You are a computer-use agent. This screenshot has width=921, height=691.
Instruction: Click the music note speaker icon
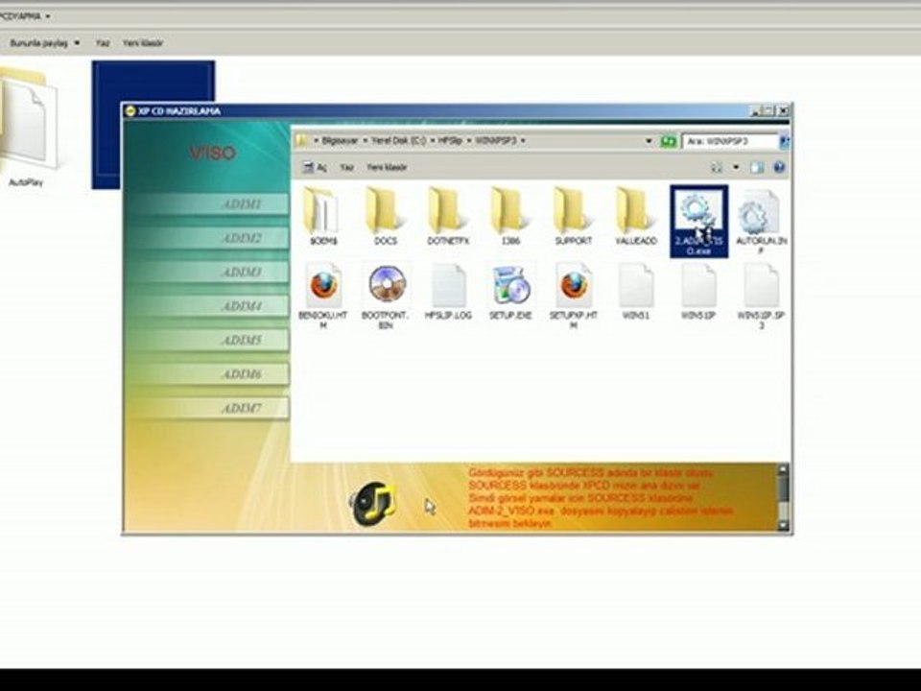click(373, 504)
